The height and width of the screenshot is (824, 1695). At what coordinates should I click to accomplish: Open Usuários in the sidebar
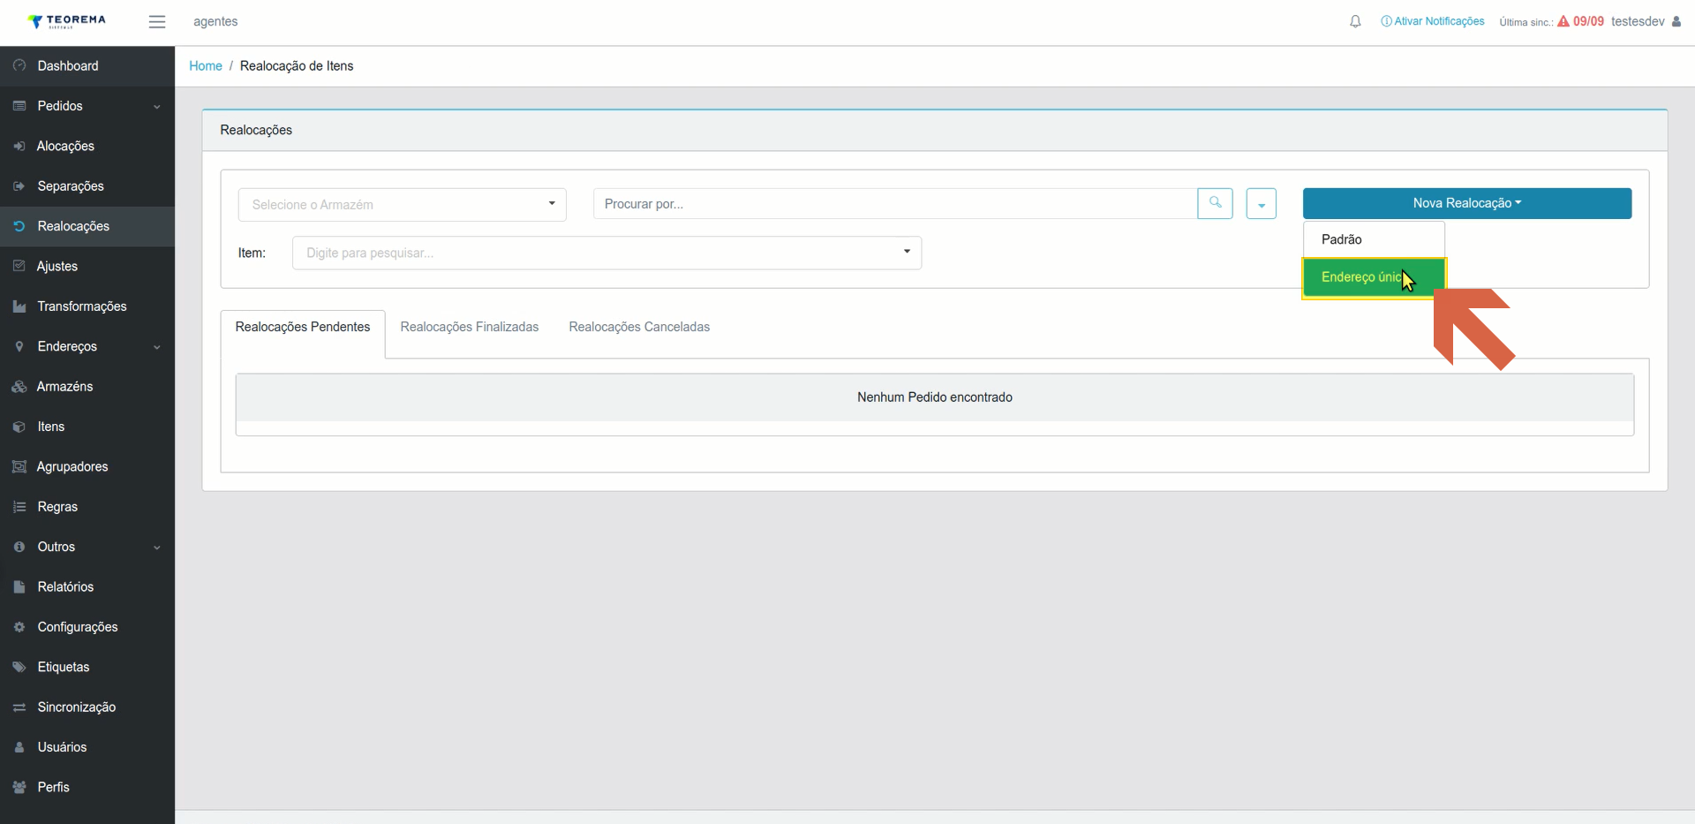click(87, 747)
